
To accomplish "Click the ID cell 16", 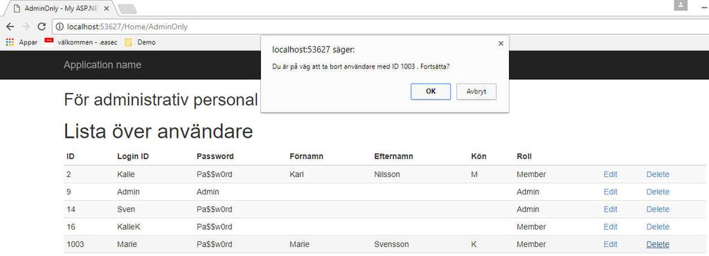I will (x=71, y=227).
